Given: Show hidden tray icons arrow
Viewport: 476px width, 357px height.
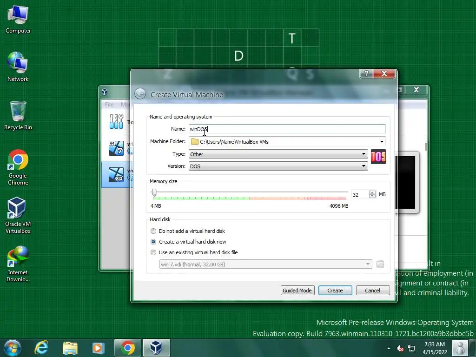Looking at the screenshot, I should click(389, 348).
